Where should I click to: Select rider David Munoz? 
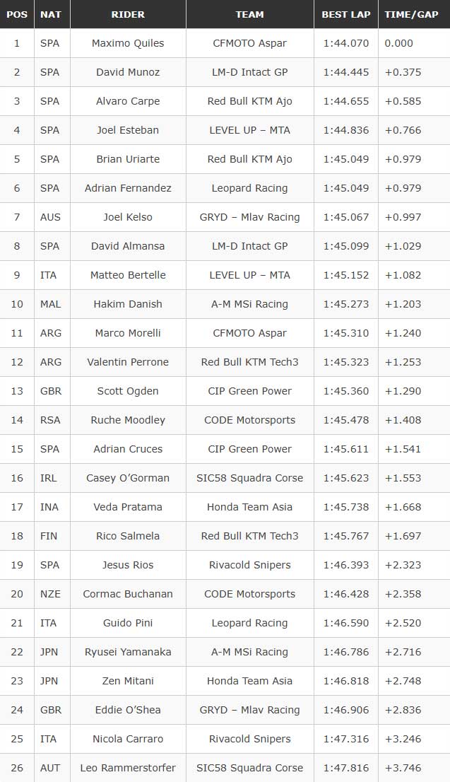(128, 72)
